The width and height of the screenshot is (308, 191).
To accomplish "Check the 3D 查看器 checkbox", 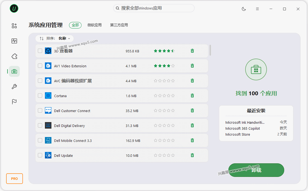I will coord(40,51).
